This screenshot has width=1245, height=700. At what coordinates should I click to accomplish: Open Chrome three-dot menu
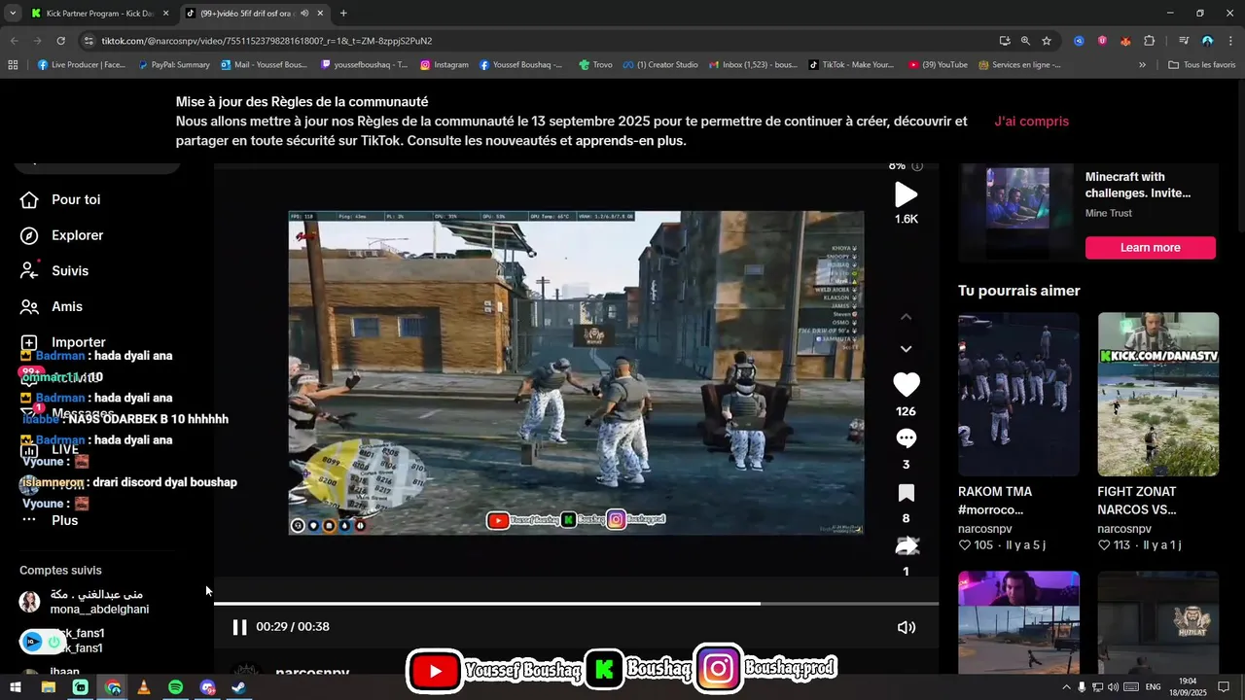click(x=1230, y=41)
